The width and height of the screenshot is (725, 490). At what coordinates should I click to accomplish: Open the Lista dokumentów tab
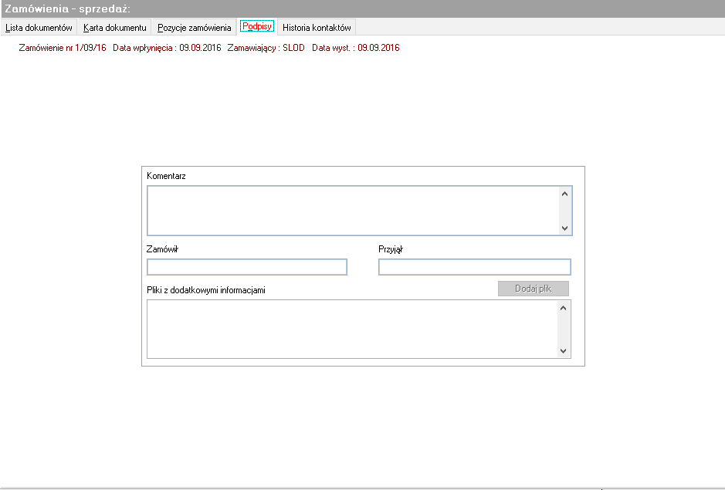(39, 27)
